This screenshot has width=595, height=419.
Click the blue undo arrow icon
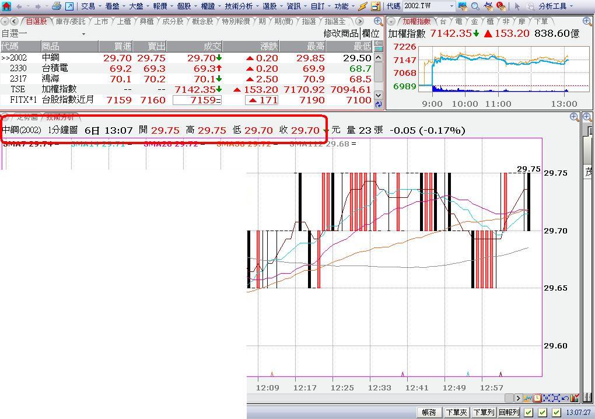[x=565, y=398]
